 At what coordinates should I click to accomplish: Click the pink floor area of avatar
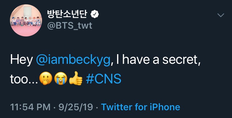point(26,31)
